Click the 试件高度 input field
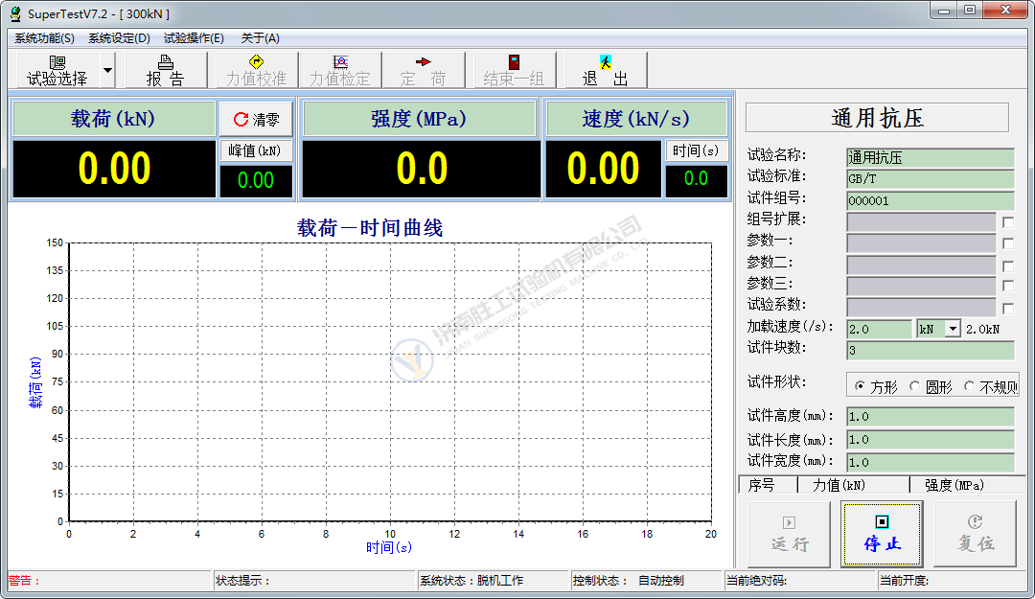 (929, 417)
